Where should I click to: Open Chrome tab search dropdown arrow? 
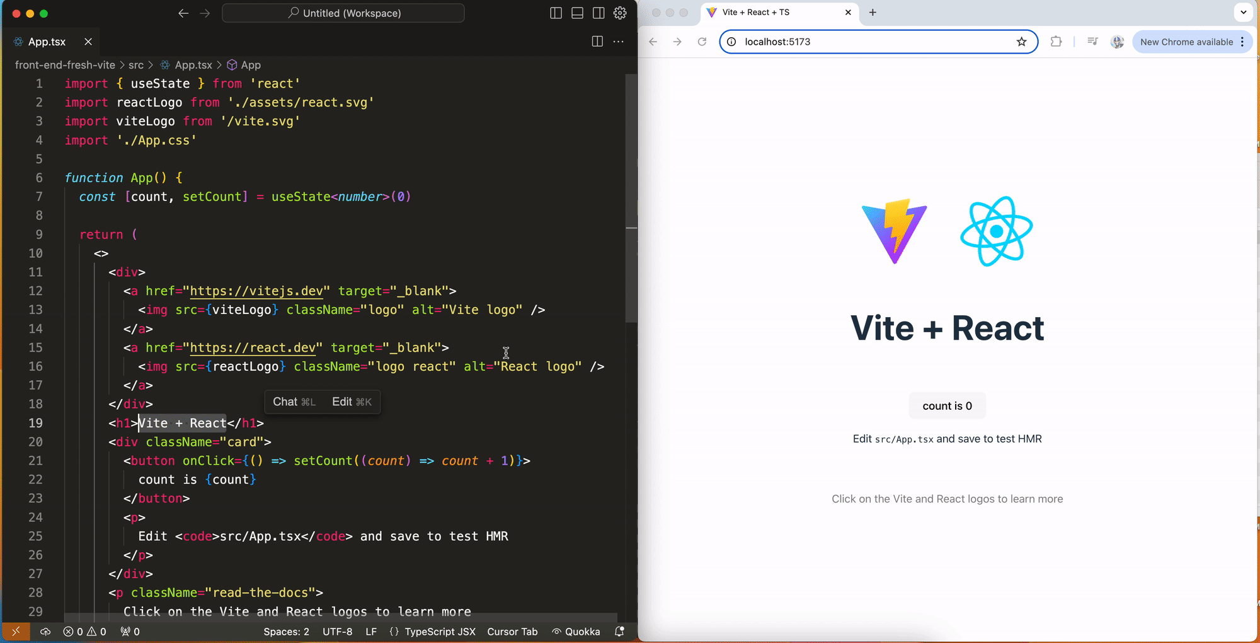pos(1244,13)
